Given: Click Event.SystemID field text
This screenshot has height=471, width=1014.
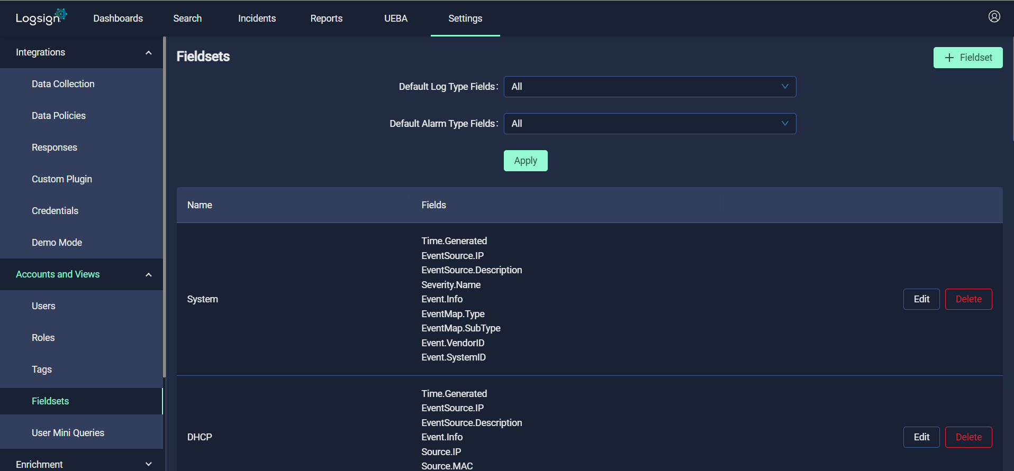Looking at the screenshot, I should point(454,357).
